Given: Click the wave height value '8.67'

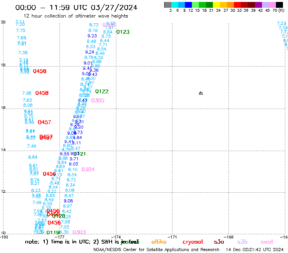Looking at the screenshot, I should pos(69,196).
